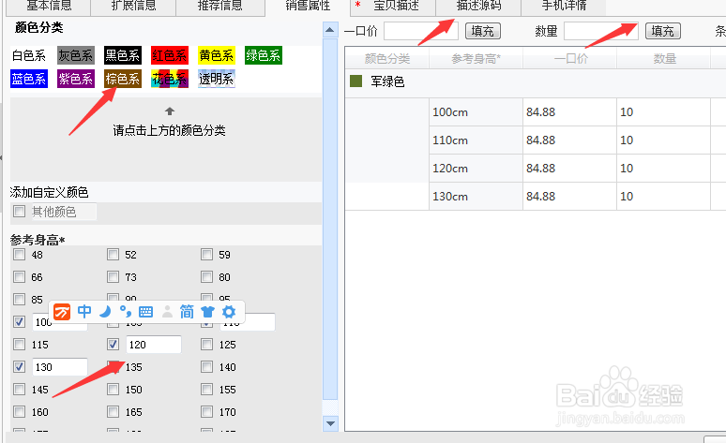726x443 pixels.
Task: Open the soft keyboard icon on IME bar
Action: 145,312
